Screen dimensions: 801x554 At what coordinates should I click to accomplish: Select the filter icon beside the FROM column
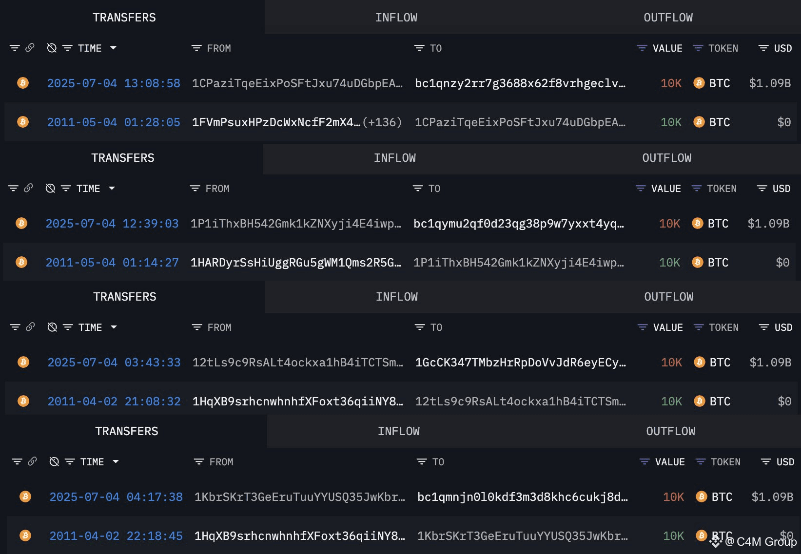click(196, 48)
